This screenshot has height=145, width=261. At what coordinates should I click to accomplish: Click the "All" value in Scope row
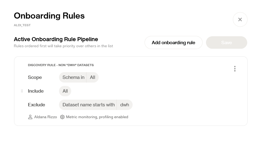[x=93, y=77]
